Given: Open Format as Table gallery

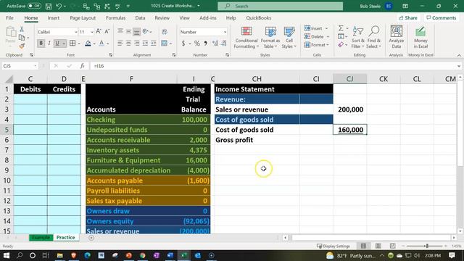Looking at the screenshot, I should coord(270,37).
